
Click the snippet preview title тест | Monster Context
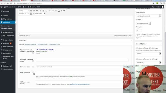[x=45, y=49]
